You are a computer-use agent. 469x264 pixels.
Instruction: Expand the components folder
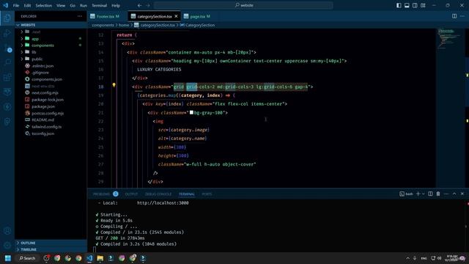point(51,45)
